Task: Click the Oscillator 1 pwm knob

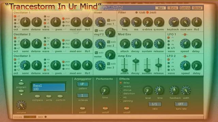Action: (56, 22)
